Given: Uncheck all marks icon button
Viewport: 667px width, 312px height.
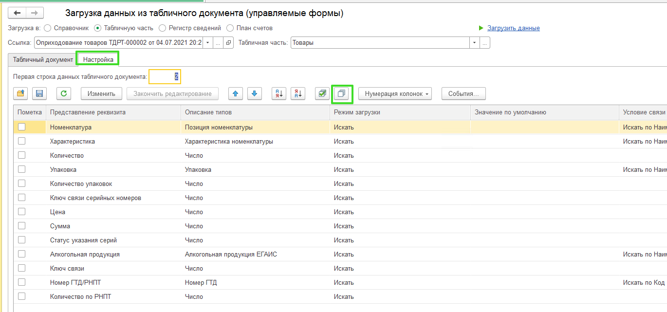Looking at the screenshot, I should click(x=342, y=94).
